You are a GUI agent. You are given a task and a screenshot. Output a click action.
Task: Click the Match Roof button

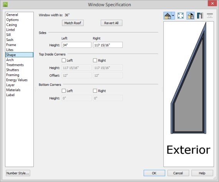click(x=73, y=23)
